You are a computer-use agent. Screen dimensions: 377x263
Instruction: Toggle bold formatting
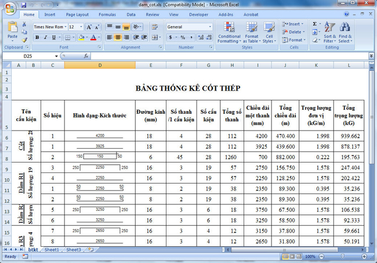pos(37,38)
